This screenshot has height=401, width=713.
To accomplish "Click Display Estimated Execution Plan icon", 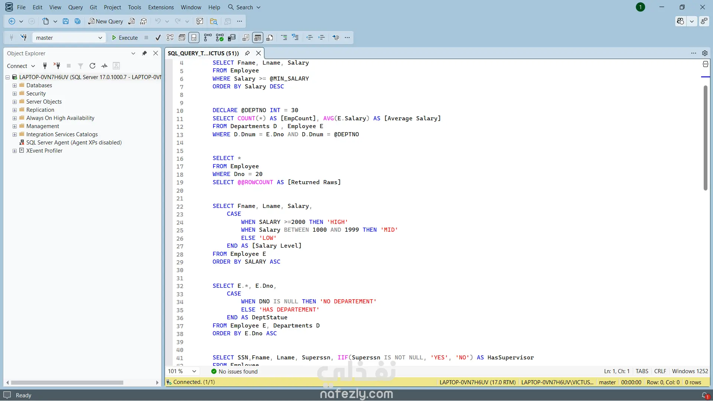I will pos(170,38).
